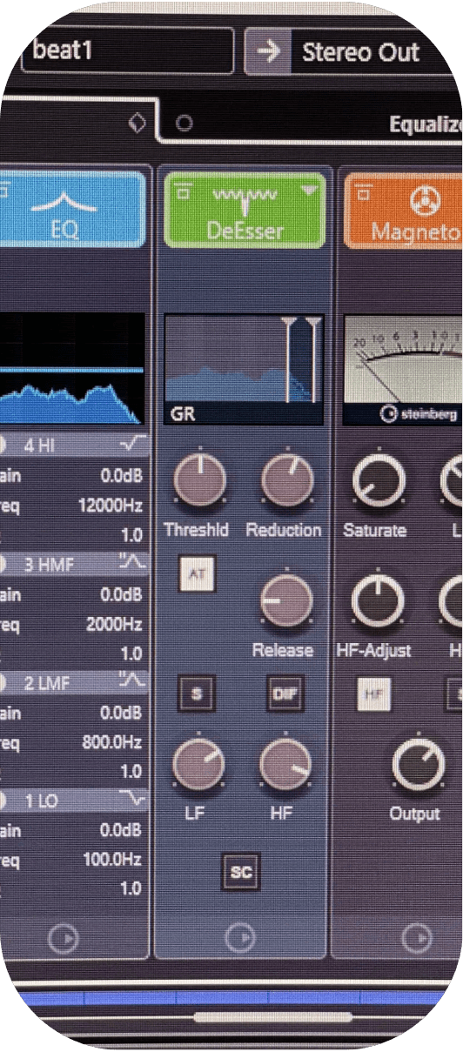The height and width of the screenshot is (1052, 463).
Task: Click the DeEsser HF knob
Action: (285, 763)
